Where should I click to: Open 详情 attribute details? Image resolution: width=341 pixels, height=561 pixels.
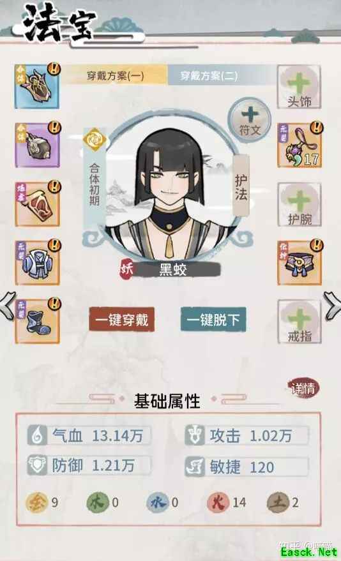tap(303, 388)
